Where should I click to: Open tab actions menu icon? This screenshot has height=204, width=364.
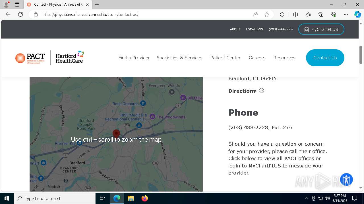pos(17,5)
